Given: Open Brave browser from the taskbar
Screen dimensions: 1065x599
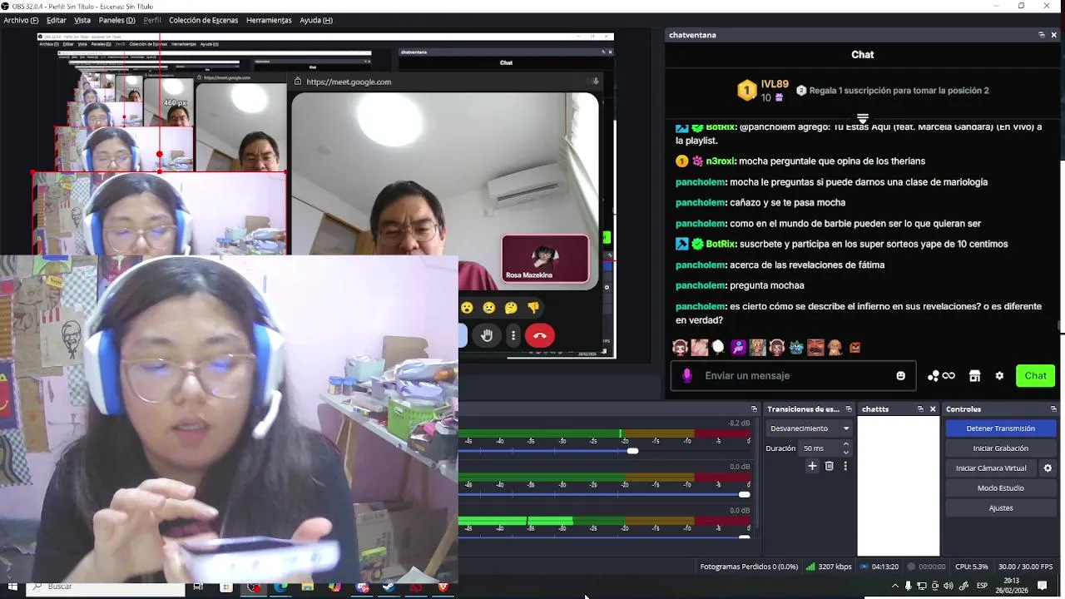Looking at the screenshot, I should point(443,587).
